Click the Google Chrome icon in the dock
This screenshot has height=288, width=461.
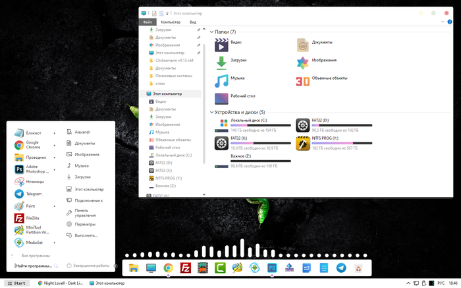(x=168, y=268)
